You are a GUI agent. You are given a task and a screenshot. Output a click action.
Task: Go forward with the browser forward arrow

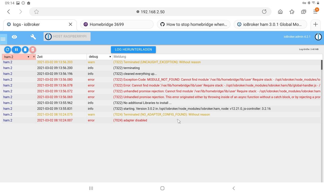click(21, 12)
